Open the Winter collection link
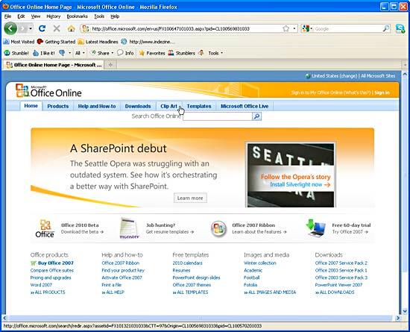The image size is (410, 332). pyautogui.click(x=260, y=263)
